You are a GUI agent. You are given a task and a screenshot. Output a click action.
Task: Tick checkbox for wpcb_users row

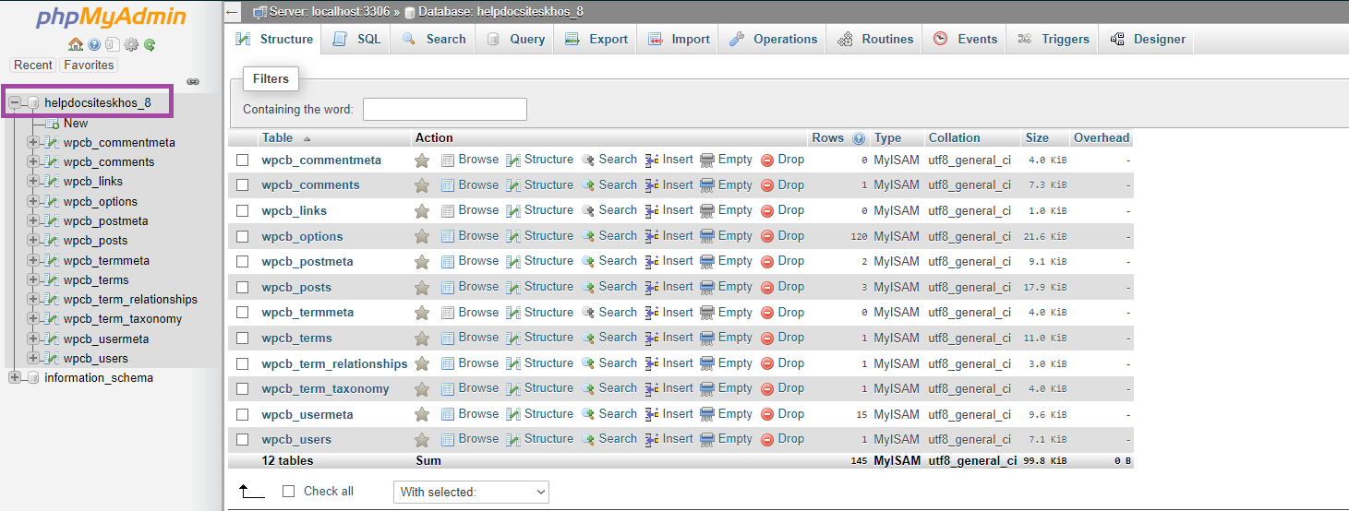[243, 440]
